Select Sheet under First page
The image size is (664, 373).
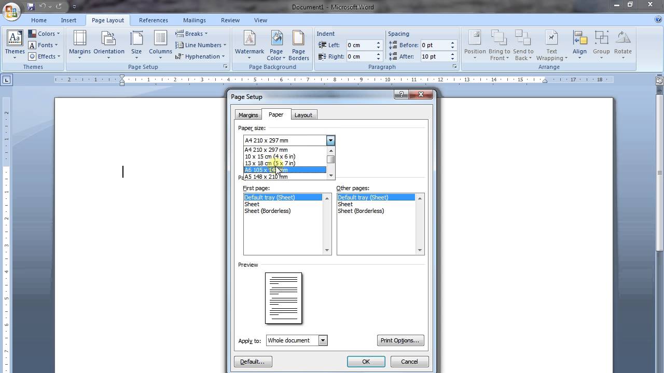click(283, 204)
